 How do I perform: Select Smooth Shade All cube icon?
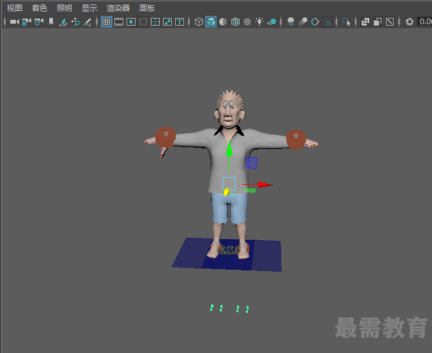pyautogui.click(x=211, y=22)
